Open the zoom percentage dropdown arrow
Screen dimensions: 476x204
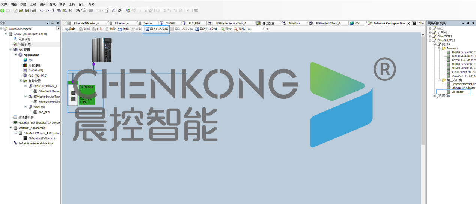[x=264, y=29]
